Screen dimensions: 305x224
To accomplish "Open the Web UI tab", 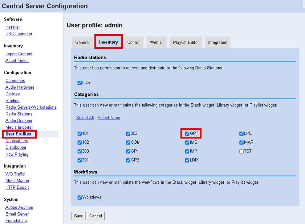I will tap(156, 43).
